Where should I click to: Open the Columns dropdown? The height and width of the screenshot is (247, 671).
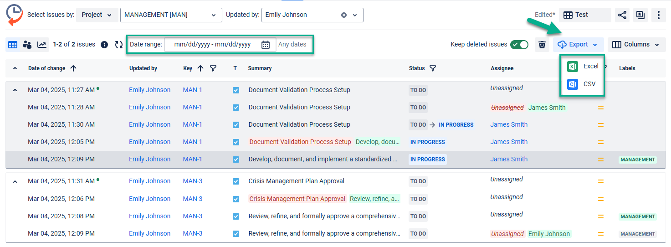[636, 45]
